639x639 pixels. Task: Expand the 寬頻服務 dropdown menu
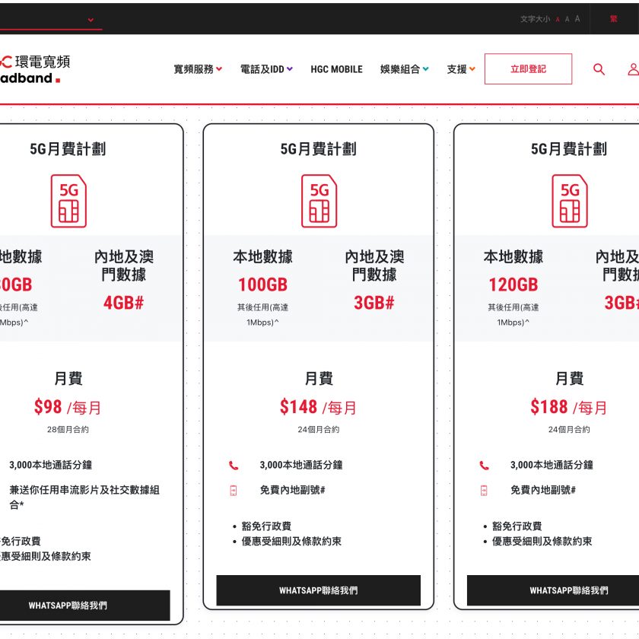[198, 69]
